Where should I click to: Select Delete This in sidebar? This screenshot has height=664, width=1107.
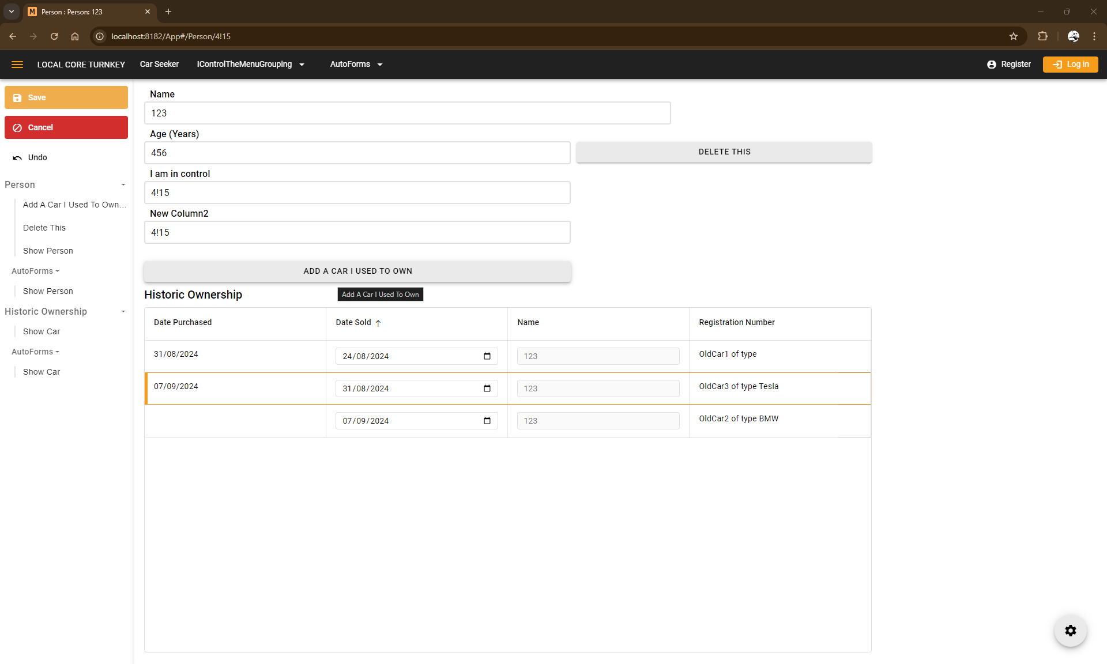(x=44, y=228)
